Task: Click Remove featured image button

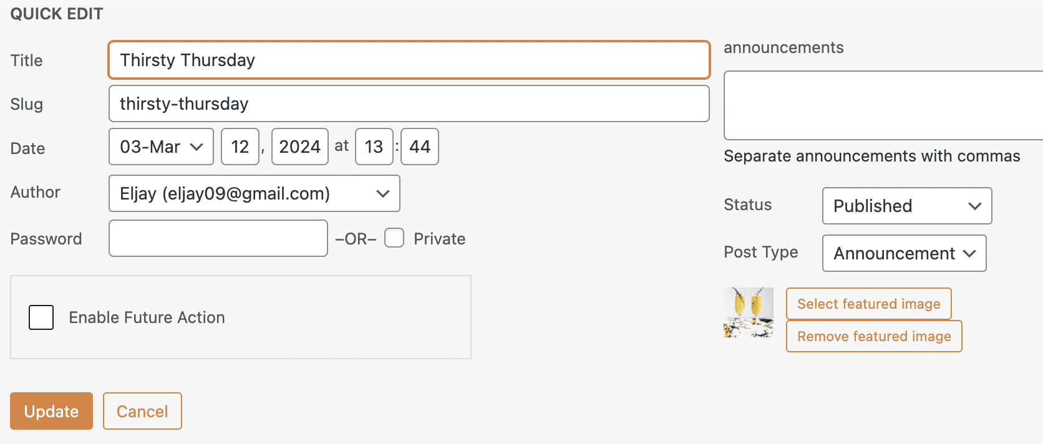Action: [x=874, y=336]
